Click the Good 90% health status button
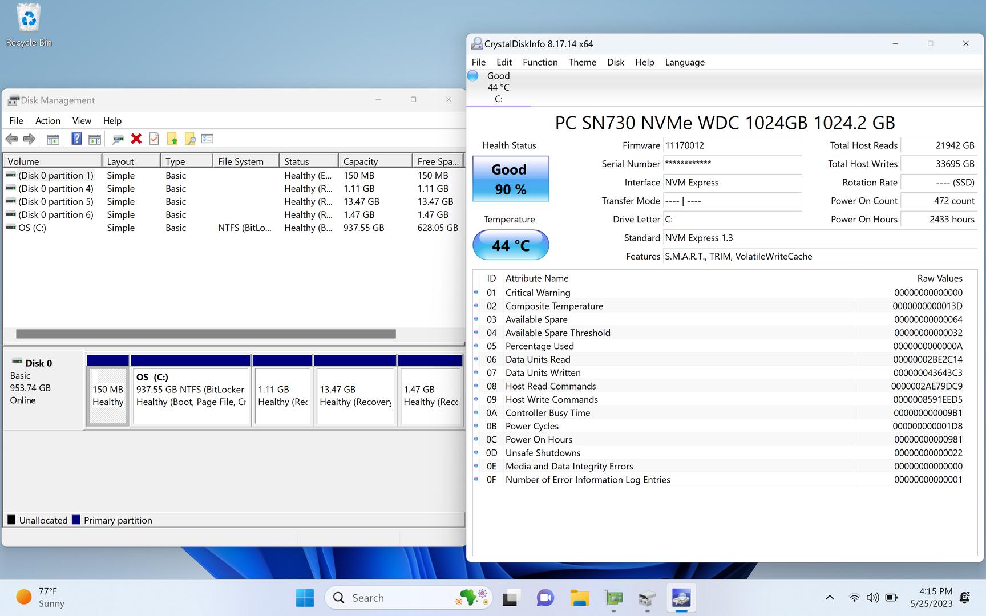This screenshot has width=986, height=616. click(511, 179)
